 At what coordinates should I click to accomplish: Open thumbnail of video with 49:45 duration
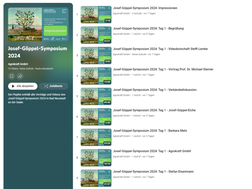96,96
